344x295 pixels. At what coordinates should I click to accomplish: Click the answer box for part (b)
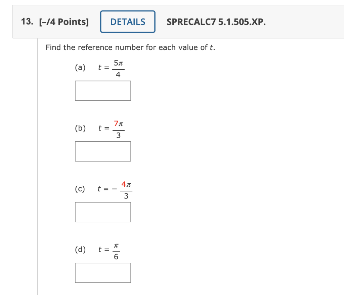[x=103, y=151]
